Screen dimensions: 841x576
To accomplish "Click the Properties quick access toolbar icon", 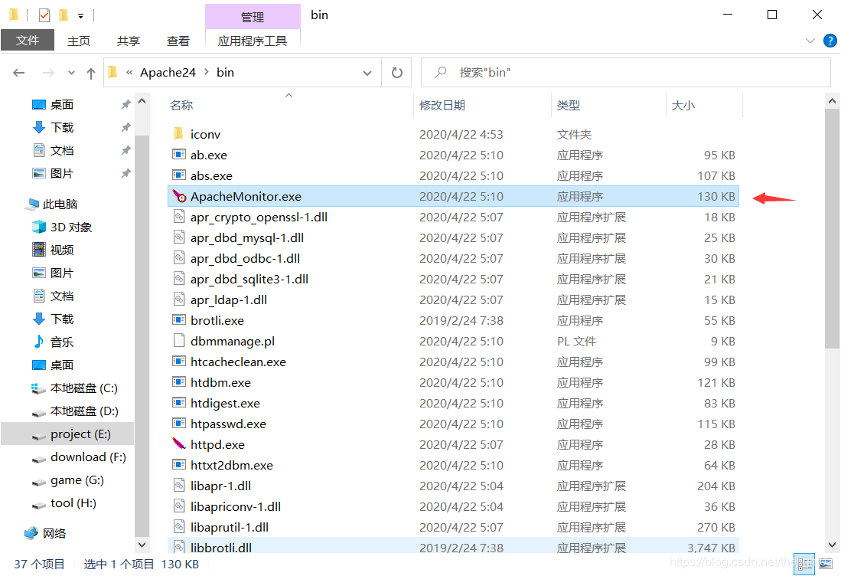I will coord(44,15).
